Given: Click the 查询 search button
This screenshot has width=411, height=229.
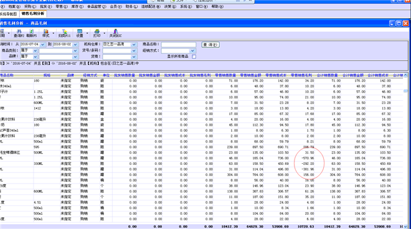Looking at the screenshot, I should 210,45.
